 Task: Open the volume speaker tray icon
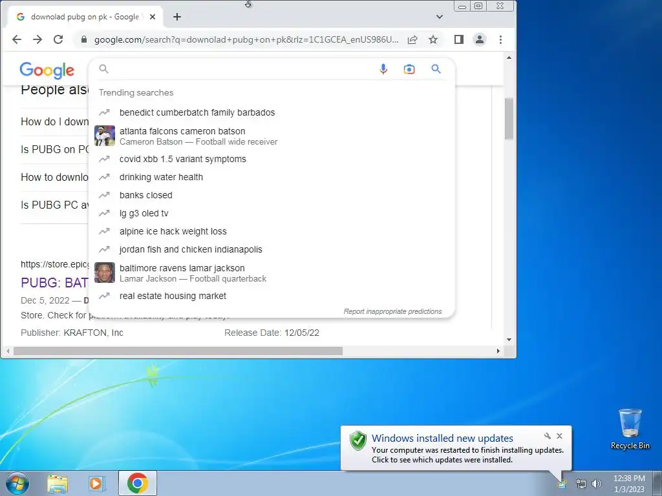coord(597,484)
